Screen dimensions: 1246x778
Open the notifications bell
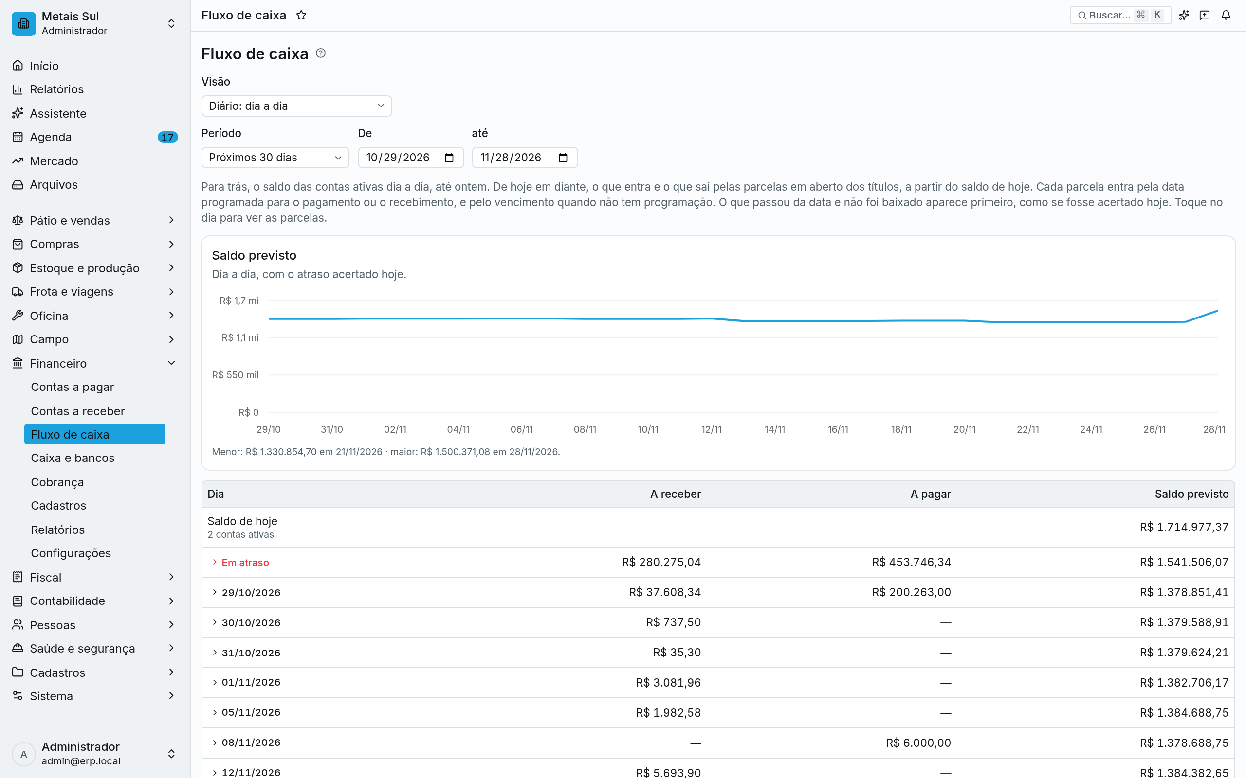pyautogui.click(x=1226, y=16)
